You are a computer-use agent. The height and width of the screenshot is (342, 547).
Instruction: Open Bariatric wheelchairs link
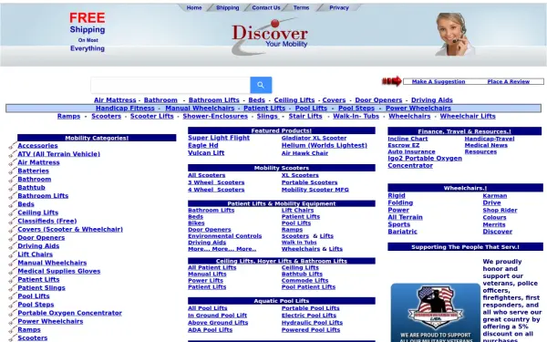coord(403,232)
